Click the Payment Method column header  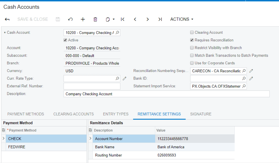click(46, 130)
